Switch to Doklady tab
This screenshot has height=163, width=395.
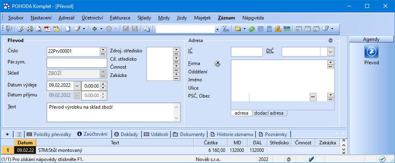click(126, 134)
